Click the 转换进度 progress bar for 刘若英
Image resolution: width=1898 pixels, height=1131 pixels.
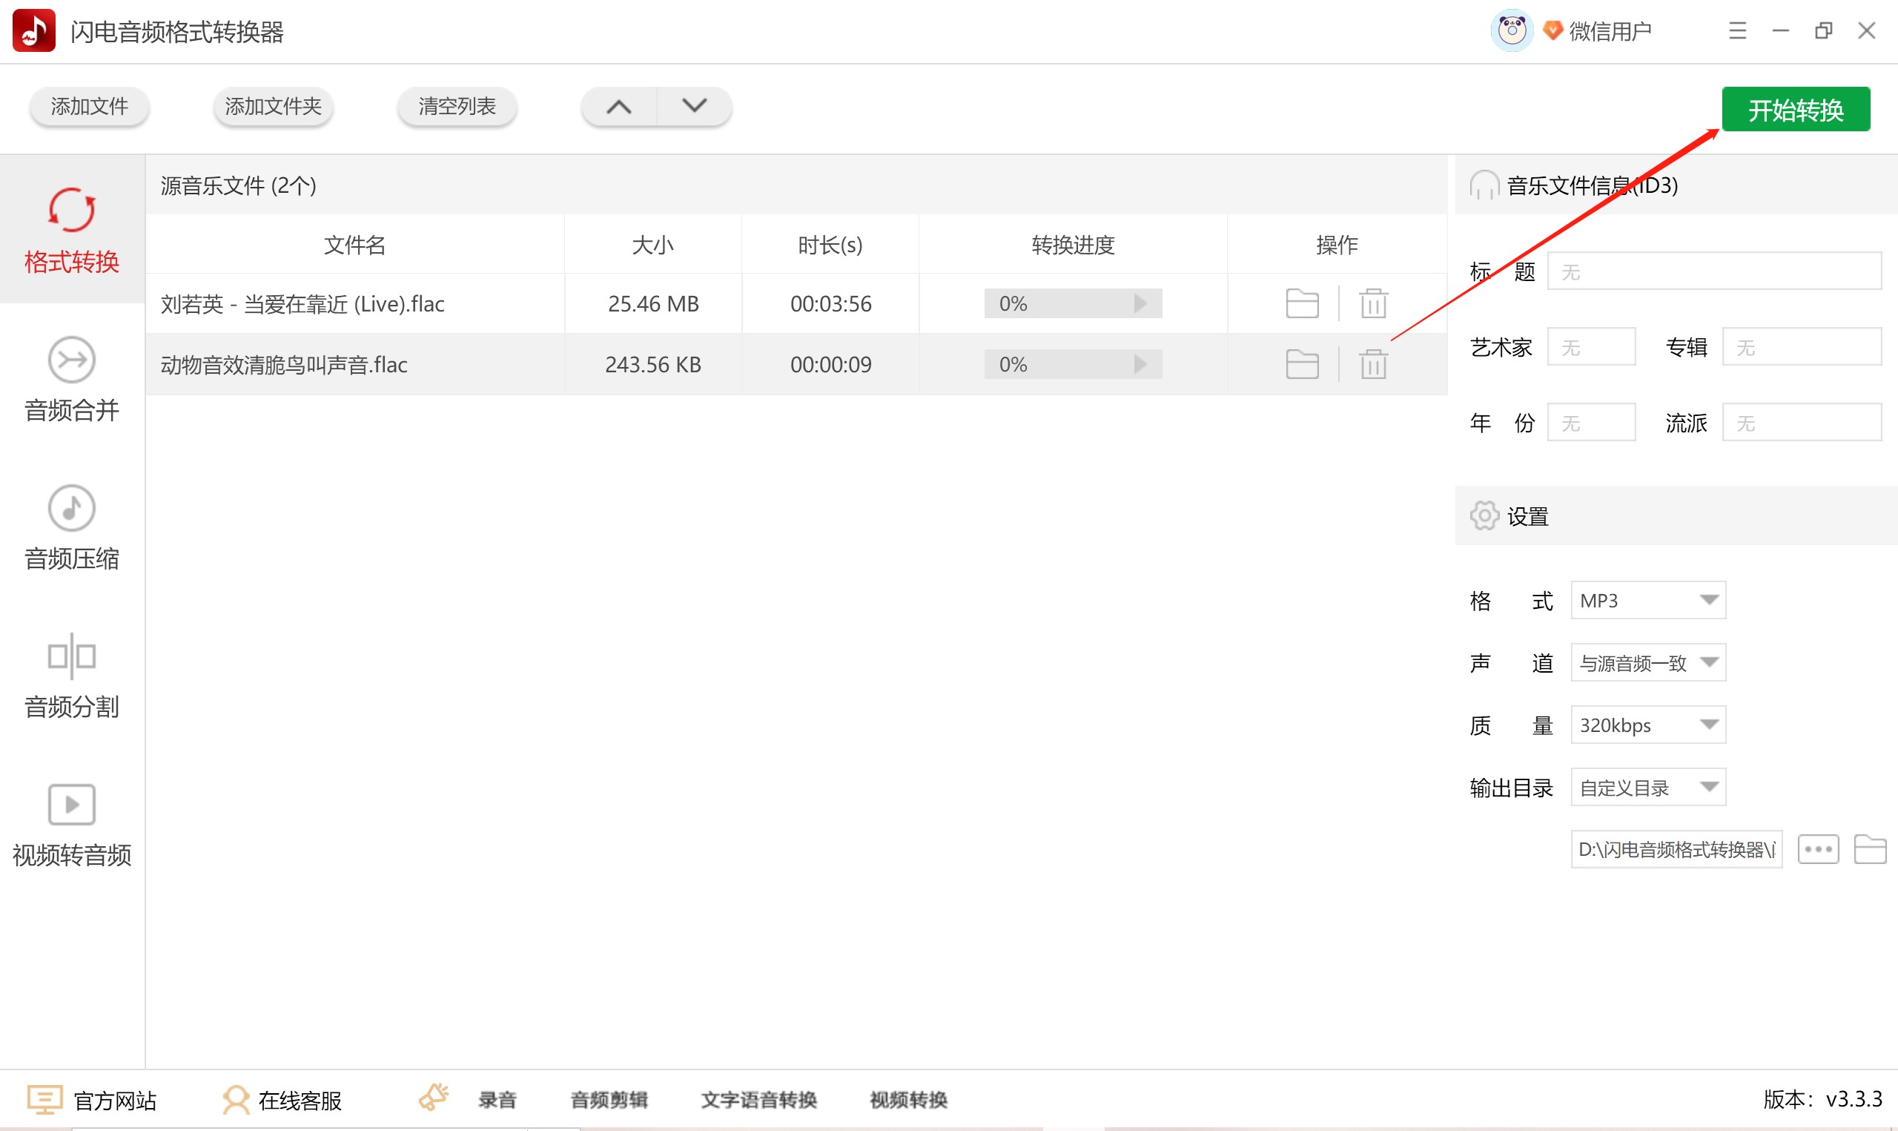click(x=1070, y=303)
